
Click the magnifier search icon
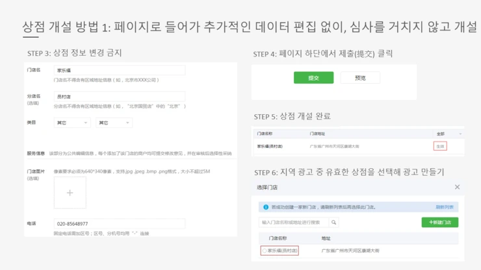[x=333, y=222]
